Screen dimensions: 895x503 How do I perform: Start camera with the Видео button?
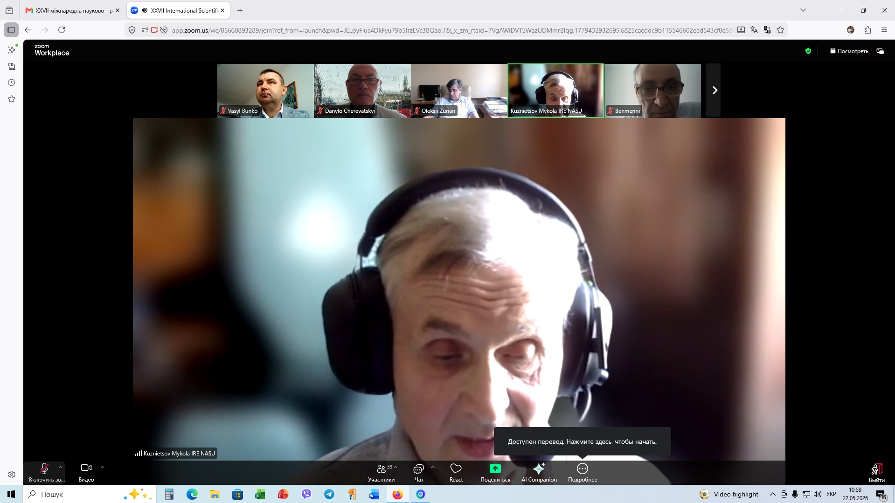(x=86, y=472)
